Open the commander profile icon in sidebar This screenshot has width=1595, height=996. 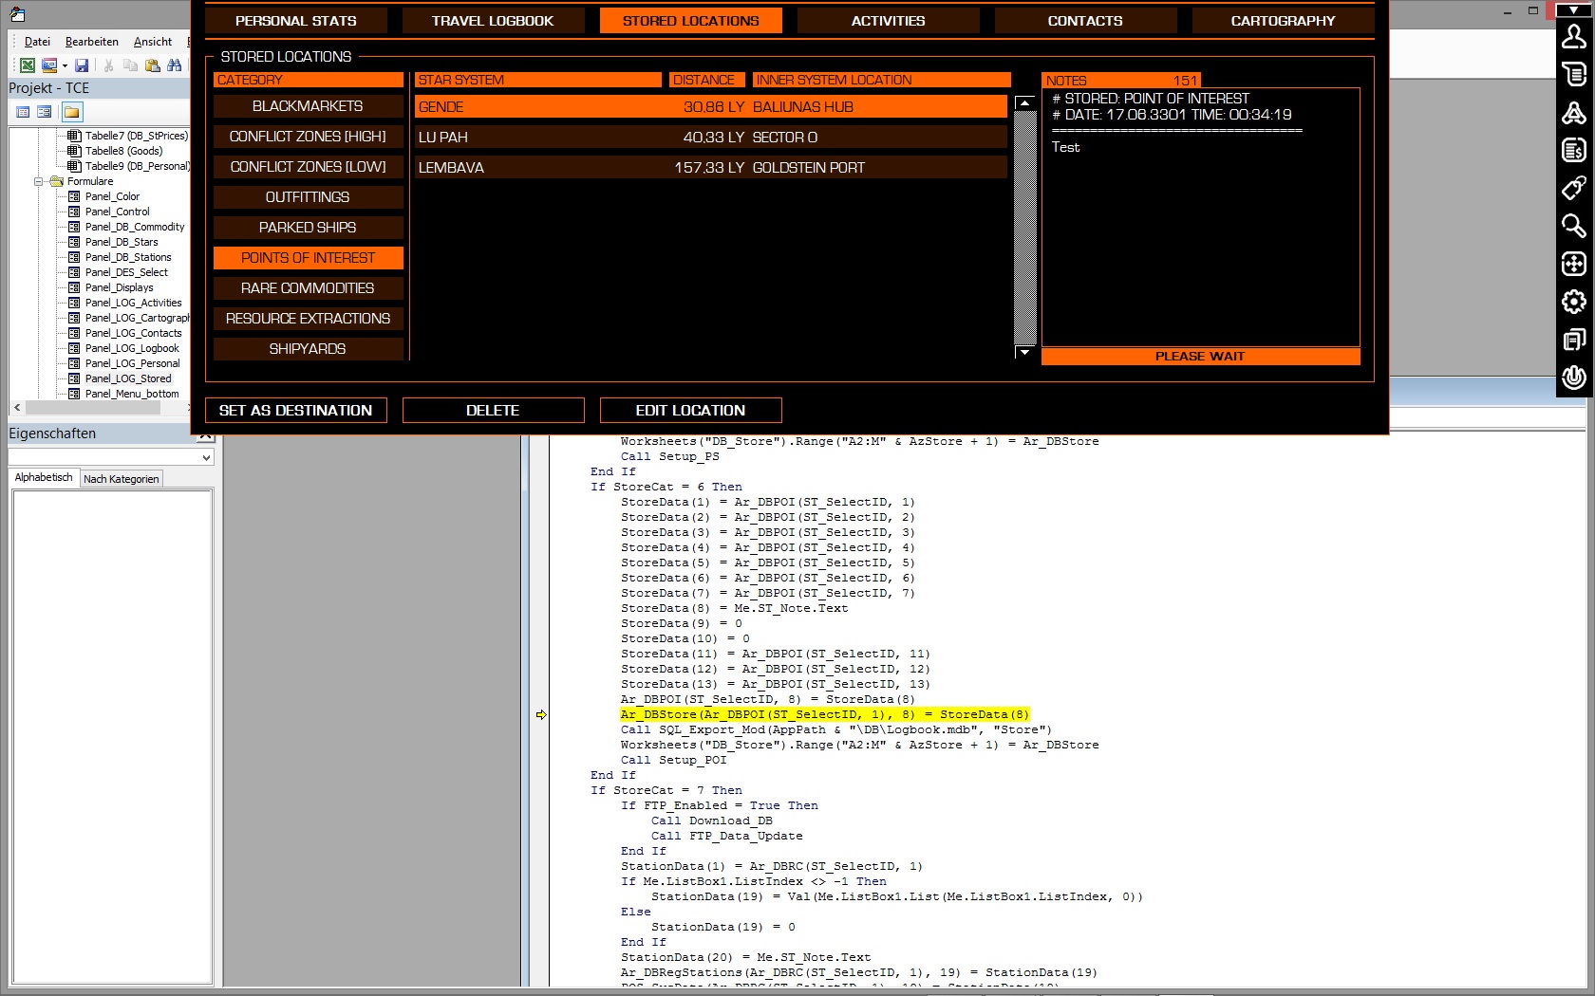(x=1573, y=36)
